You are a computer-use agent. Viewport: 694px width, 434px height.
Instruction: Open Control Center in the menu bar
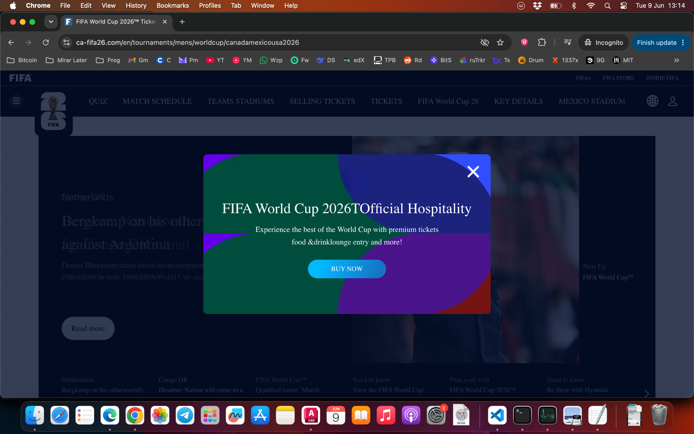[624, 5]
